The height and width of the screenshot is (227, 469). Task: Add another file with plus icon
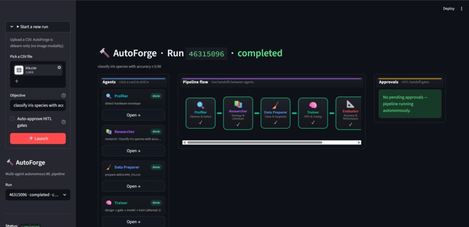coord(16,81)
